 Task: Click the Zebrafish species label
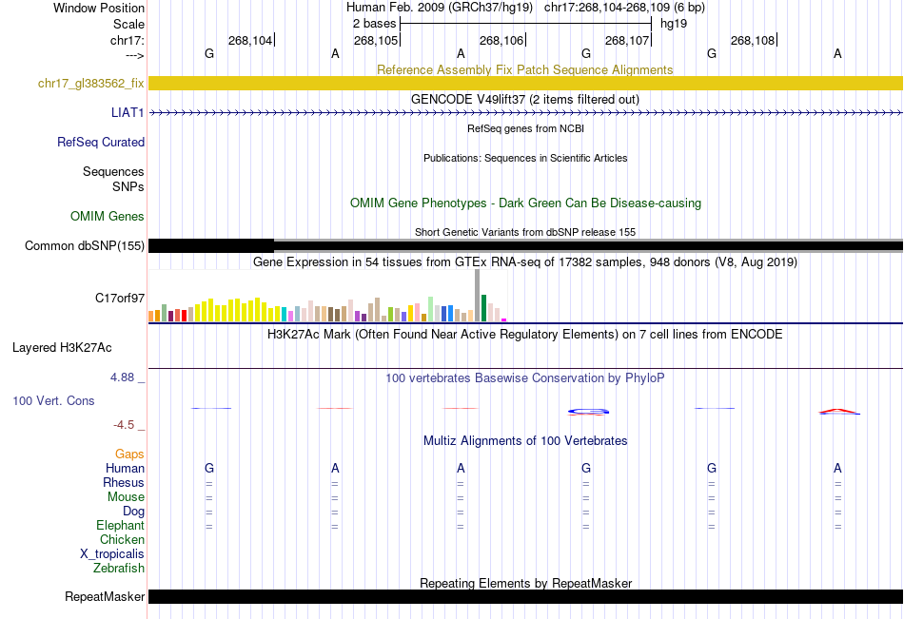click(118, 568)
